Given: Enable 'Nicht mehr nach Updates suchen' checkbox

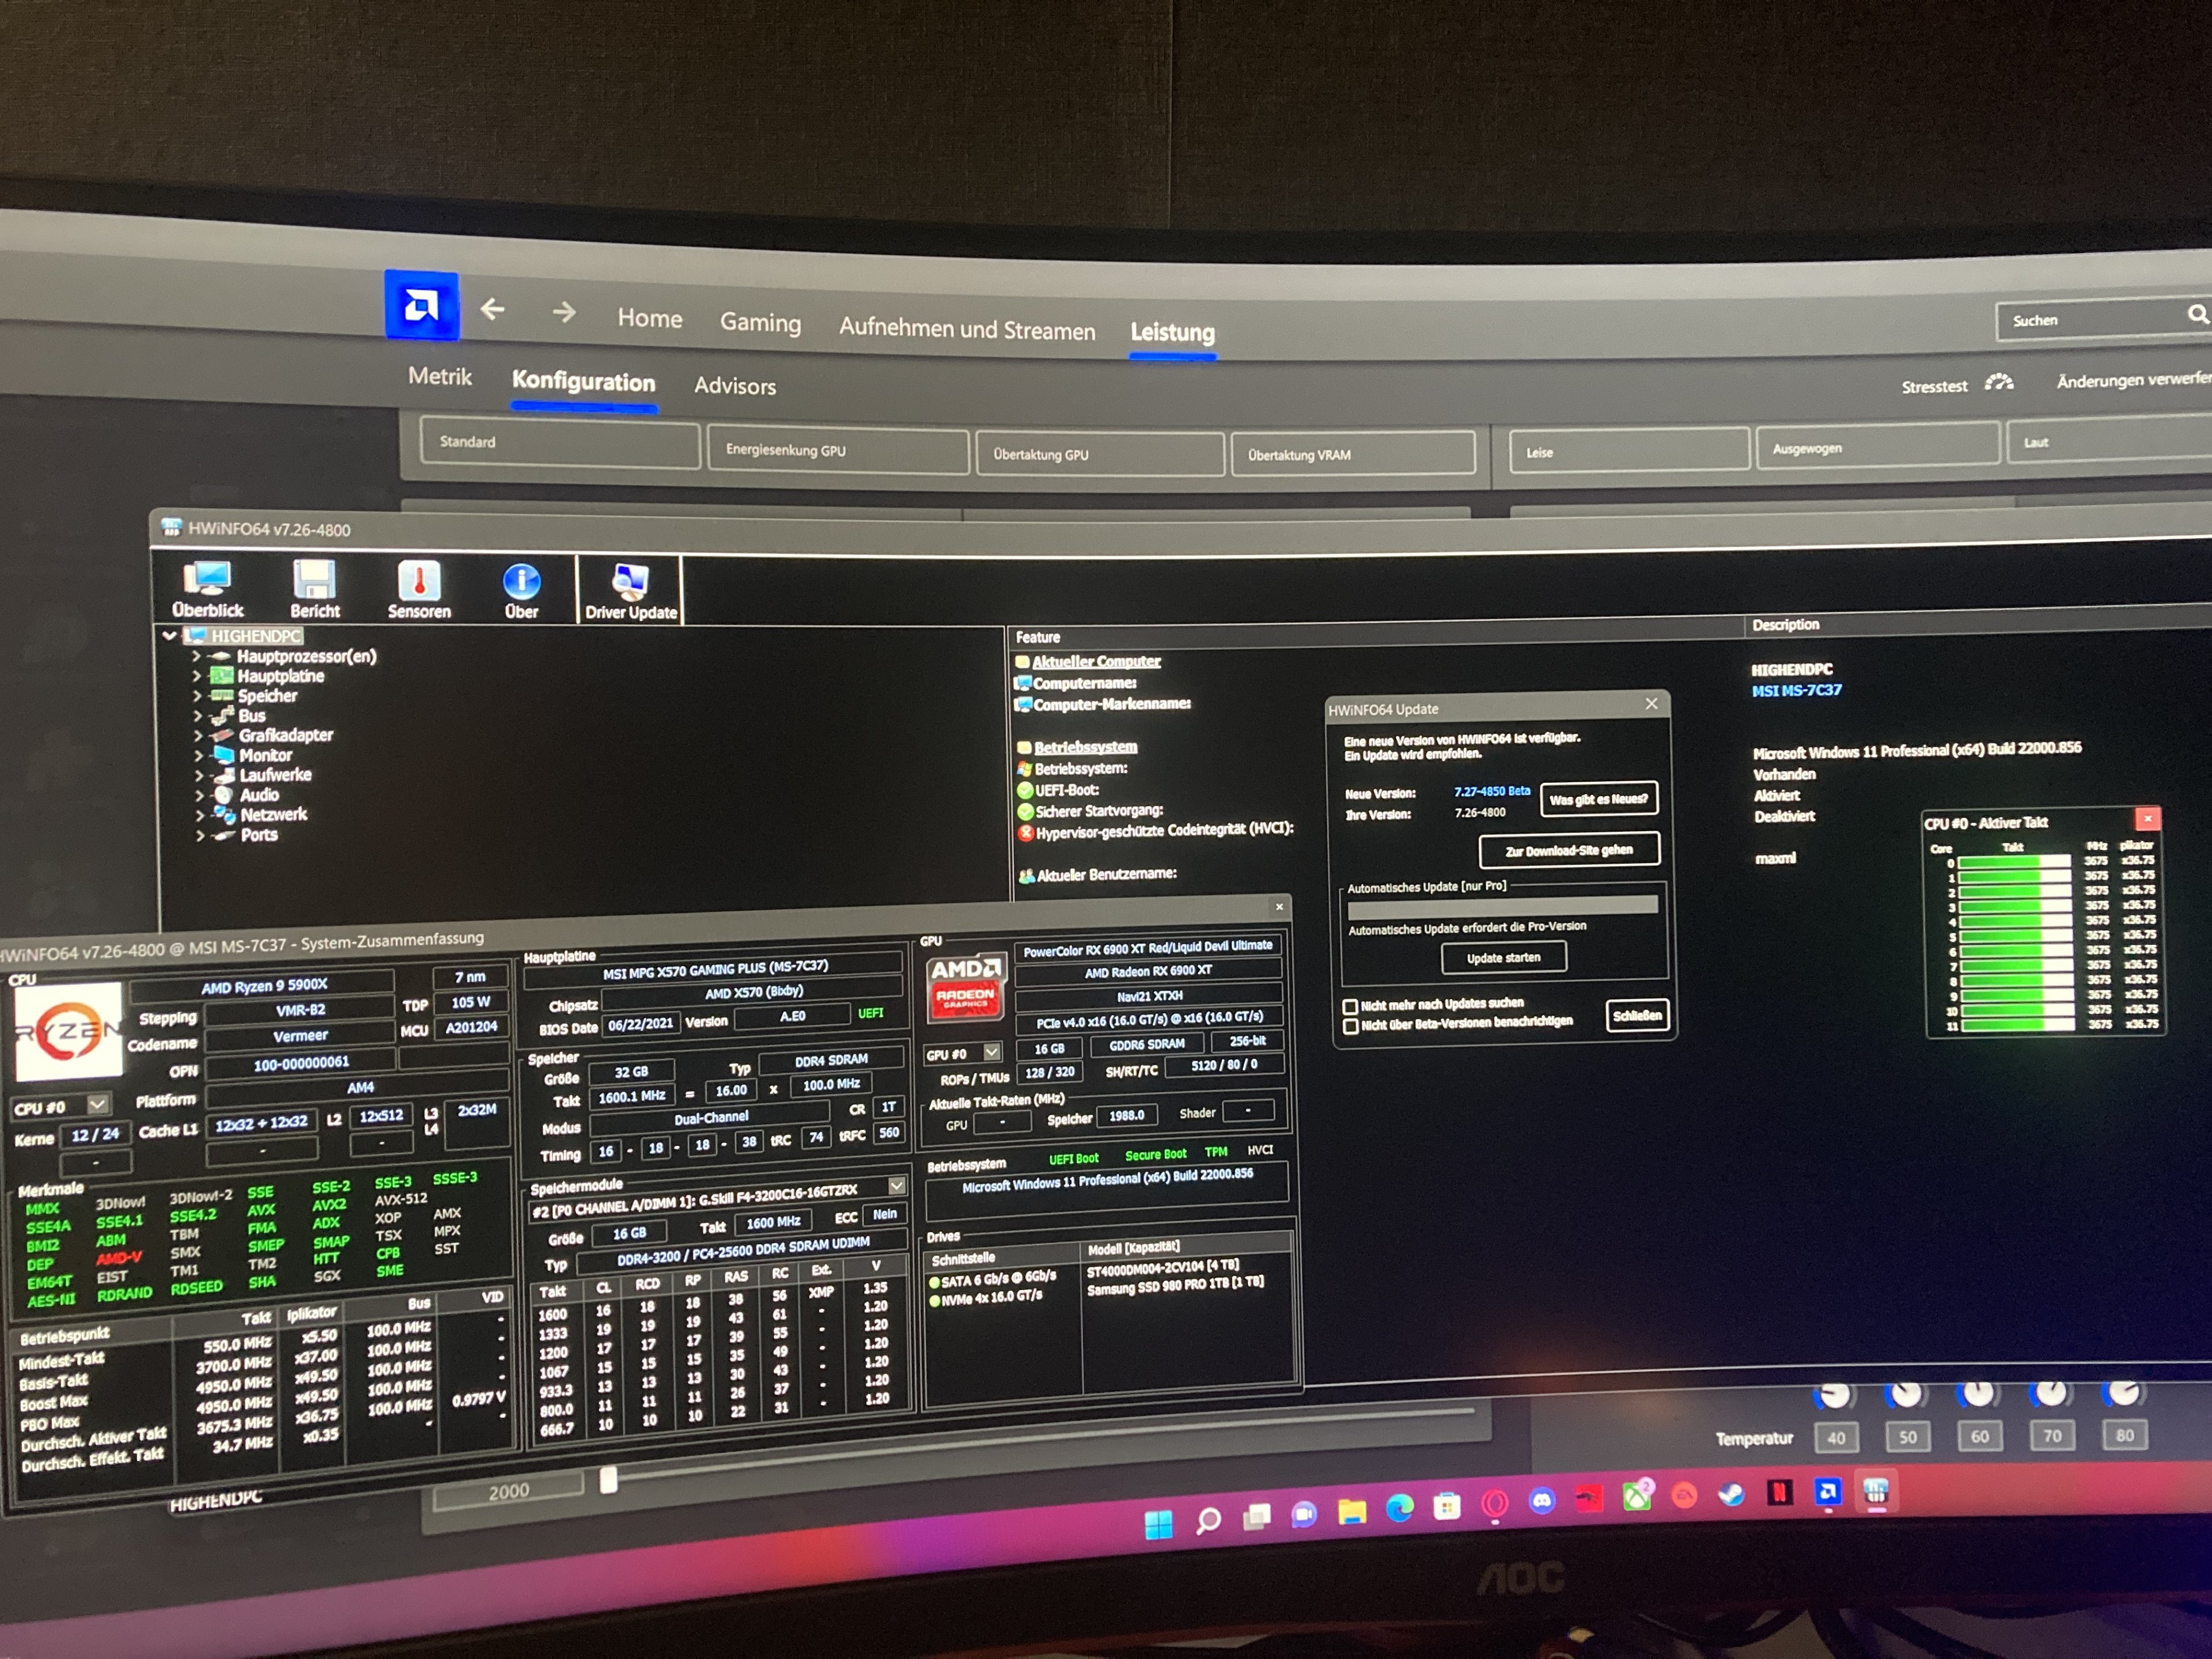Looking at the screenshot, I should [1350, 1006].
